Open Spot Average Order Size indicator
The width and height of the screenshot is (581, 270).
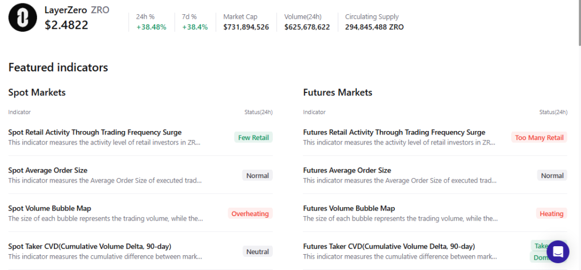tap(48, 170)
